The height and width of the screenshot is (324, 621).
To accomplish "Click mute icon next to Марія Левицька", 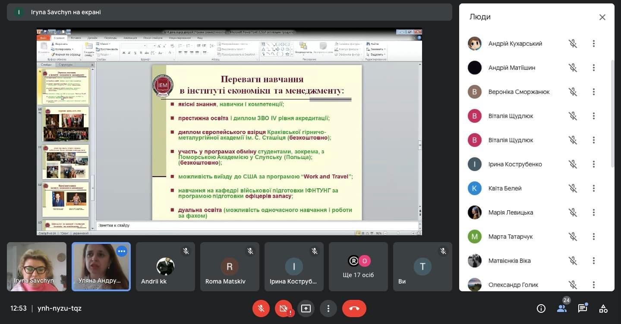I will tap(573, 212).
